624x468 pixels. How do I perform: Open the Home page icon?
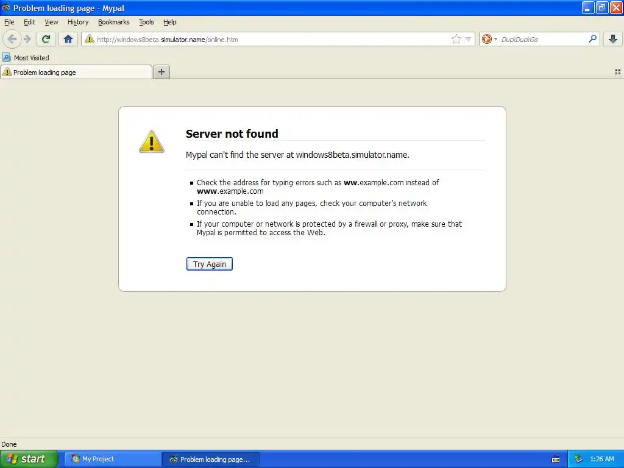click(68, 39)
